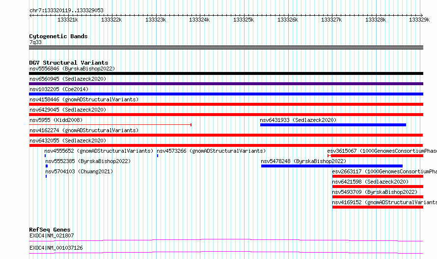
Task: Open the nsv5478248 (ByrskaBishop2022) label
Action: [303, 161]
